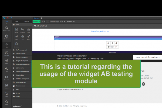This screenshot has height=108, width=162.
Task: Select the blue-titled open page tab
Action: coord(36,18)
